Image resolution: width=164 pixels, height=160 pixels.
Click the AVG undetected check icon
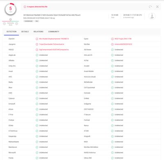click(37, 77)
